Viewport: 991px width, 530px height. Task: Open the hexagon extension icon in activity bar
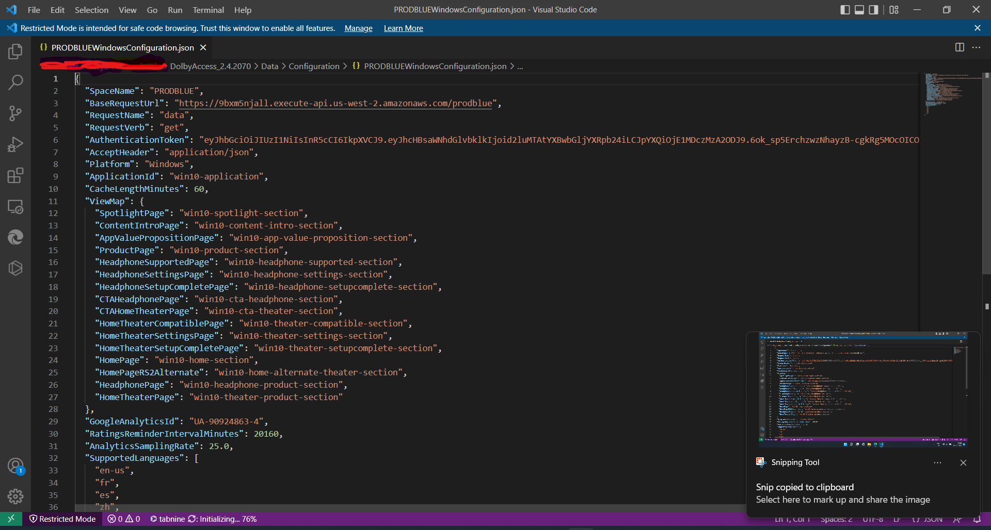(x=15, y=268)
